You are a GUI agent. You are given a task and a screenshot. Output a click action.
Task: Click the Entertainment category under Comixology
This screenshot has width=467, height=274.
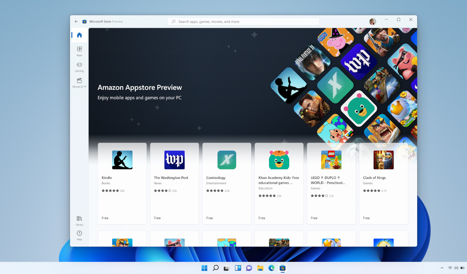pos(216,183)
